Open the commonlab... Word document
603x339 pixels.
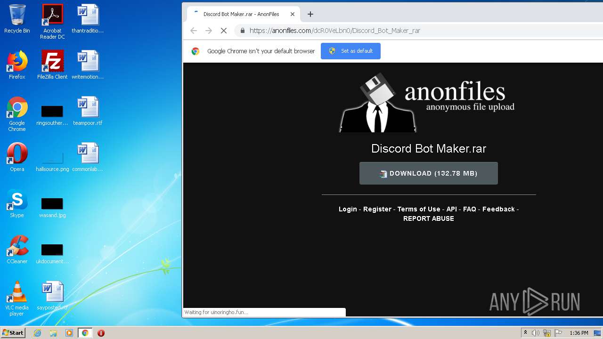click(x=88, y=157)
